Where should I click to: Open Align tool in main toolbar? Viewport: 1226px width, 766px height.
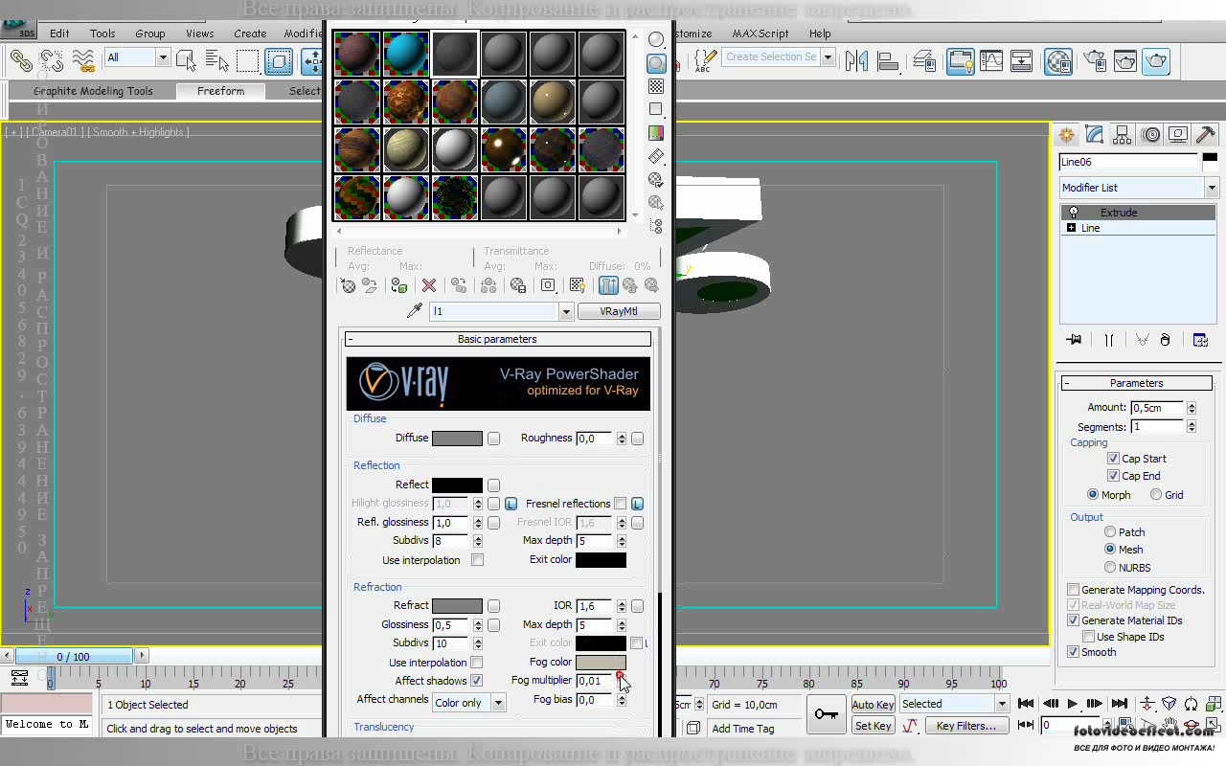coord(888,62)
